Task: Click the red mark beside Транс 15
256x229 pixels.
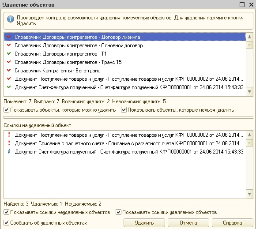Action: coord(9,62)
